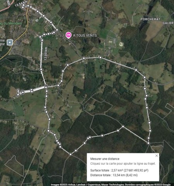This screenshot has width=174, height=186.
Task: Open the A TOUS VENTS place label
Action: click(x=85, y=35)
